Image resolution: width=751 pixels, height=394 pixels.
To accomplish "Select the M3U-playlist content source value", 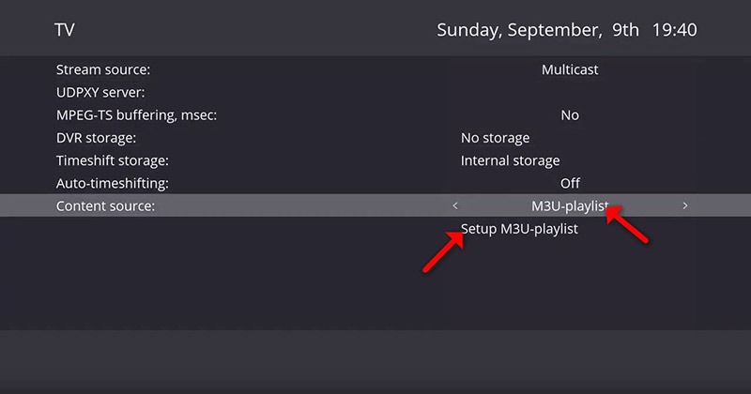I will pyautogui.click(x=570, y=205).
